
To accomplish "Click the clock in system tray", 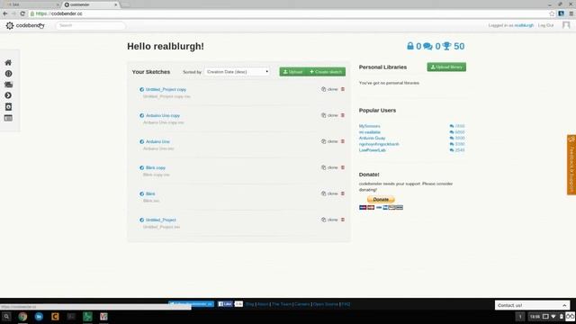I will (535, 316).
